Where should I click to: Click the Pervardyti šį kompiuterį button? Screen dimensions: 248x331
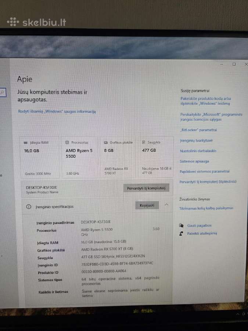point(146,188)
